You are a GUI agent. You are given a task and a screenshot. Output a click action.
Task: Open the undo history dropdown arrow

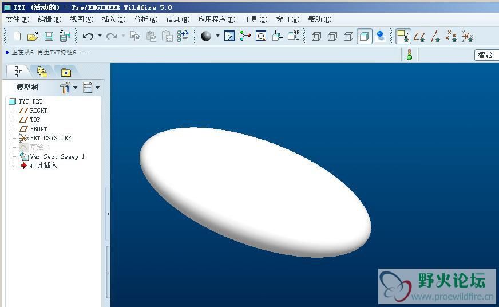click(x=100, y=36)
